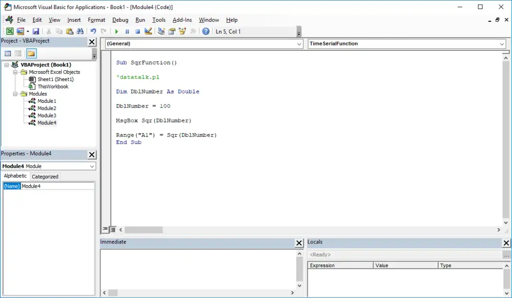Toggle Folders view in the Project panel

tap(31, 54)
